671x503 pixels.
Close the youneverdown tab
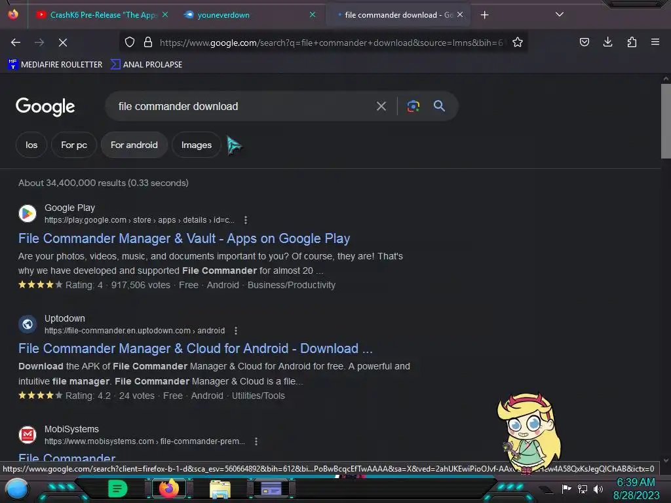(x=313, y=14)
